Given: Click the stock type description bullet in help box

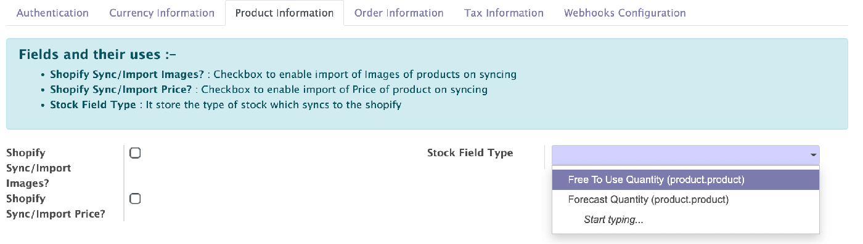Looking at the screenshot, I should tap(226, 104).
